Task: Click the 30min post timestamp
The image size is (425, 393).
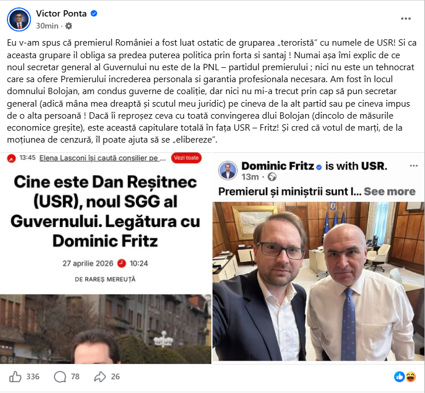Action: pyautogui.click(x=47, y=26)
